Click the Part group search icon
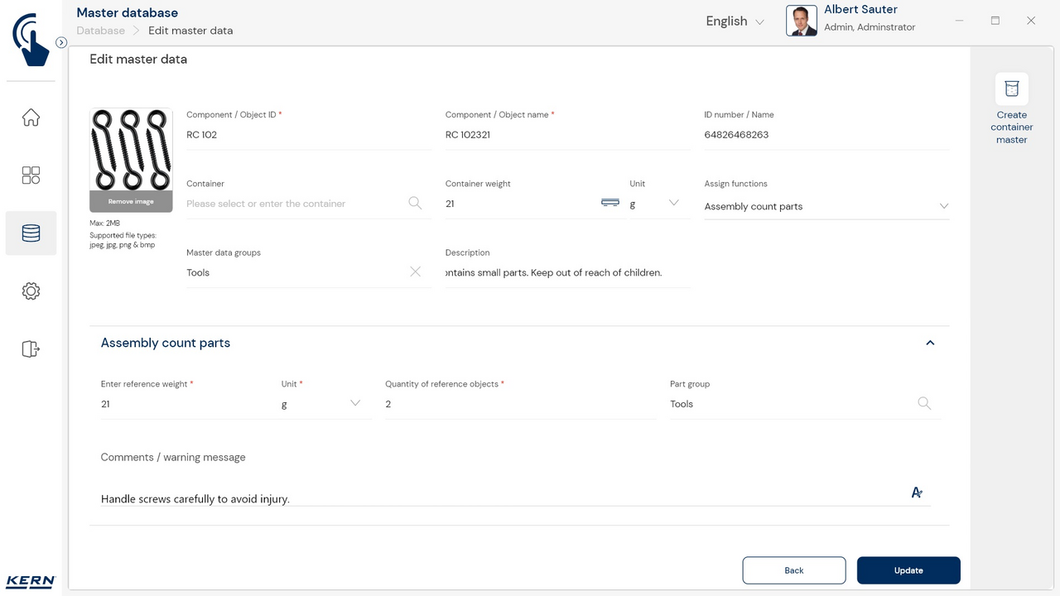 coord(924,403)
